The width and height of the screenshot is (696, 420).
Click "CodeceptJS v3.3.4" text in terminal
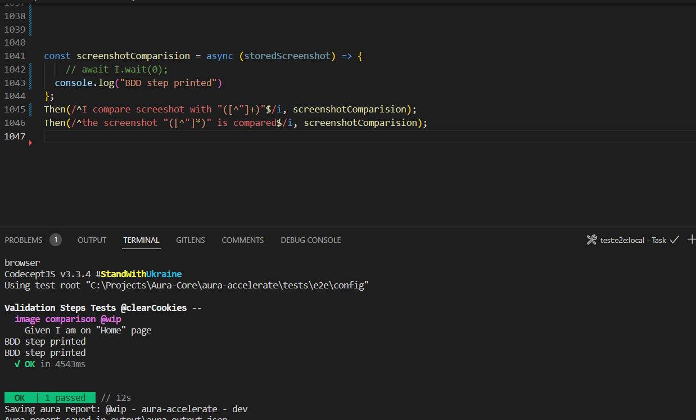[x=48, y=274]
